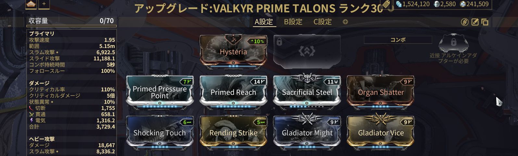Open the コンボ combo button
The image size is (518, 156).
pos(398,40)
